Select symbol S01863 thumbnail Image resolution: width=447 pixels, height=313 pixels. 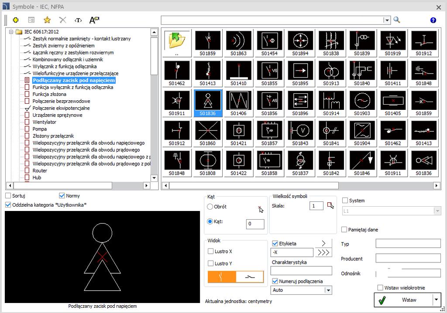pyautogui.click(x=238, y=43)
